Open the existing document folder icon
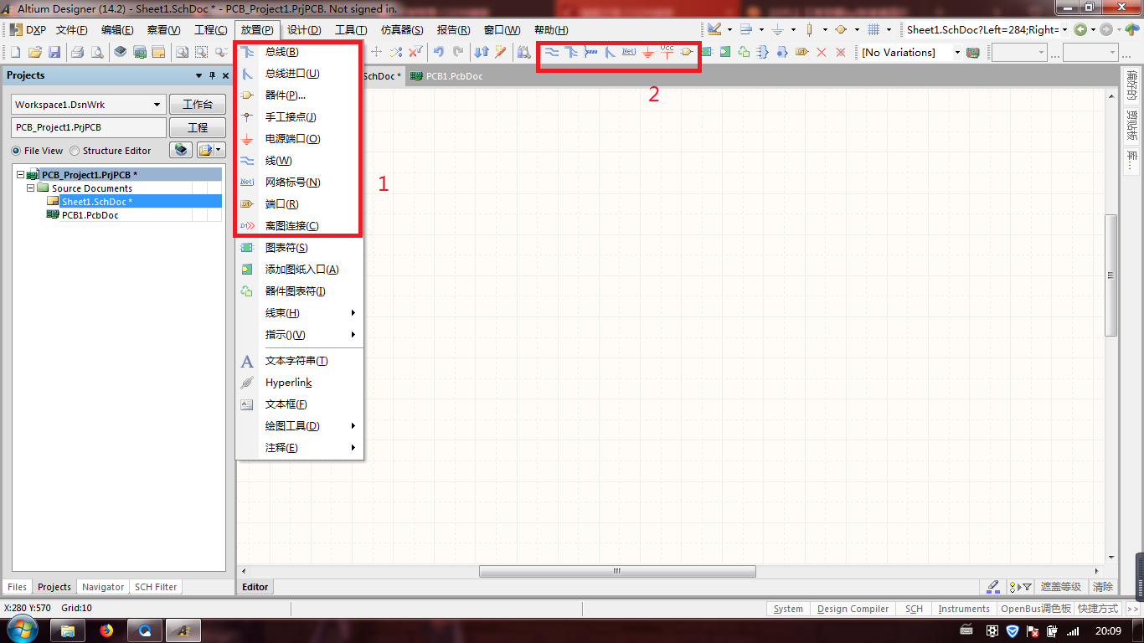 (35, 52)
